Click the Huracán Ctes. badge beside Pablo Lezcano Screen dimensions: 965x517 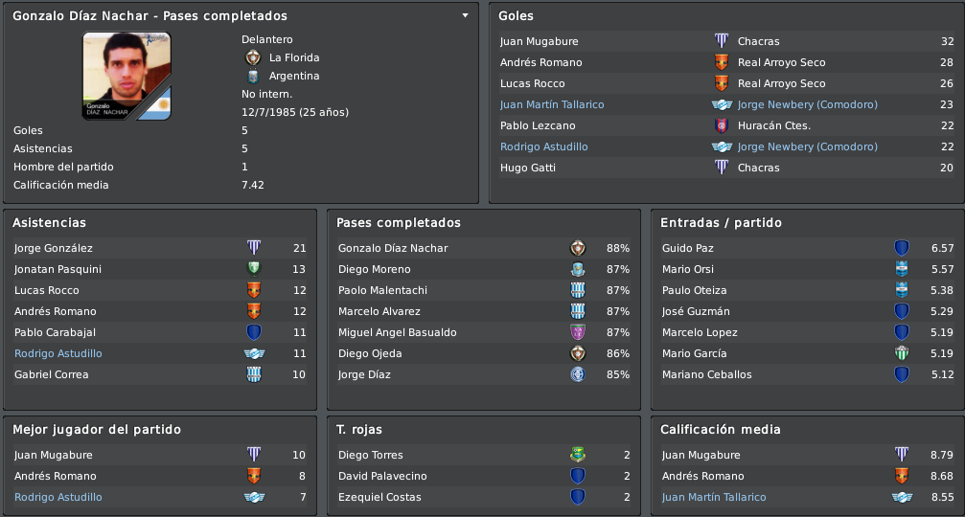click(722, 125)
